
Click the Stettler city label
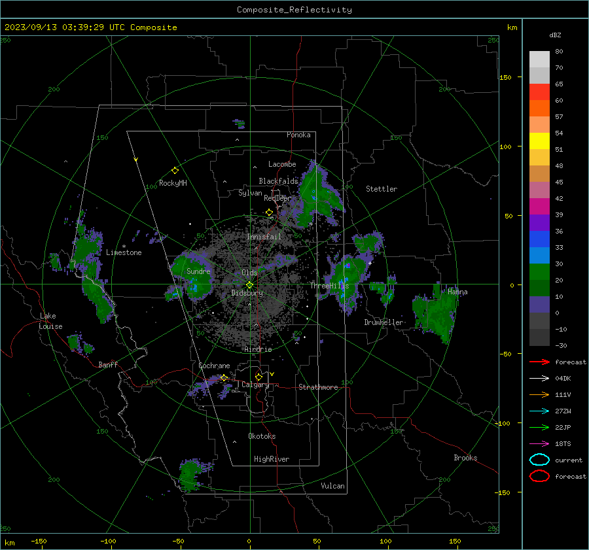pos(382,189)
